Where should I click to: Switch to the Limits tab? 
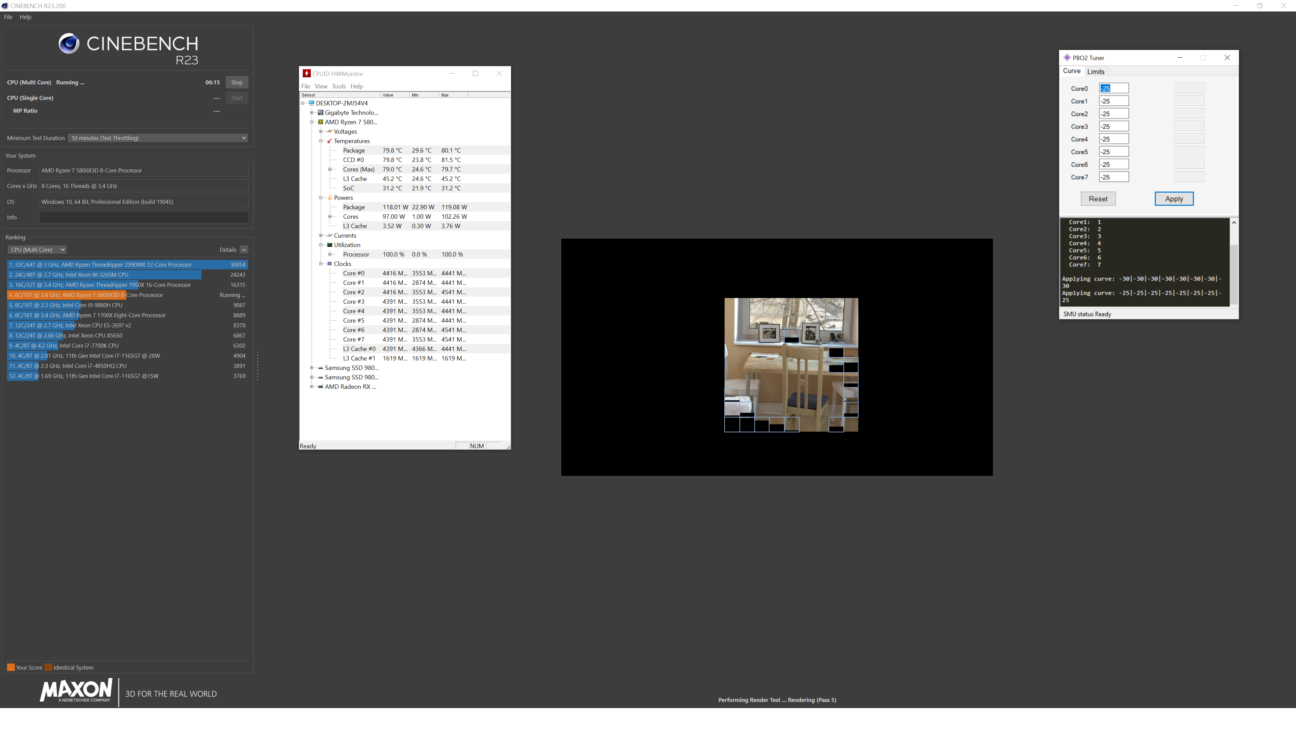[1095, 72]
